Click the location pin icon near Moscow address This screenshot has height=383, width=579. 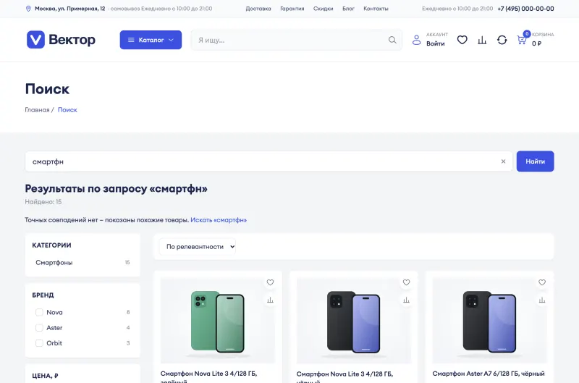pyautogui.click(x=28, y=9)
